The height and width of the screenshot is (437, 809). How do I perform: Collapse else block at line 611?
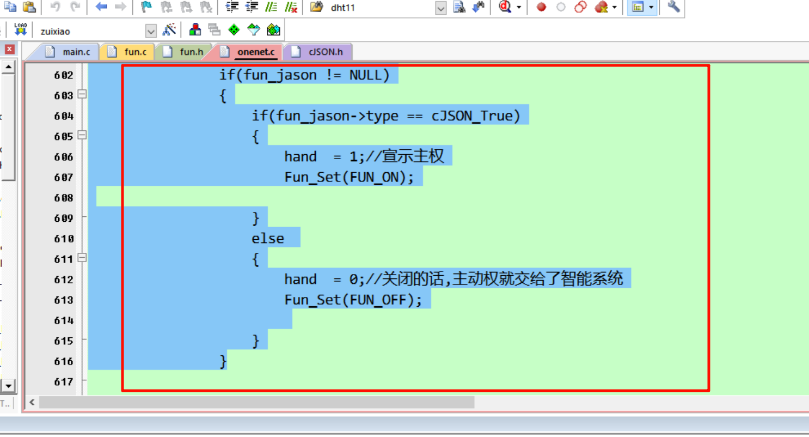[x=82, y=258]
